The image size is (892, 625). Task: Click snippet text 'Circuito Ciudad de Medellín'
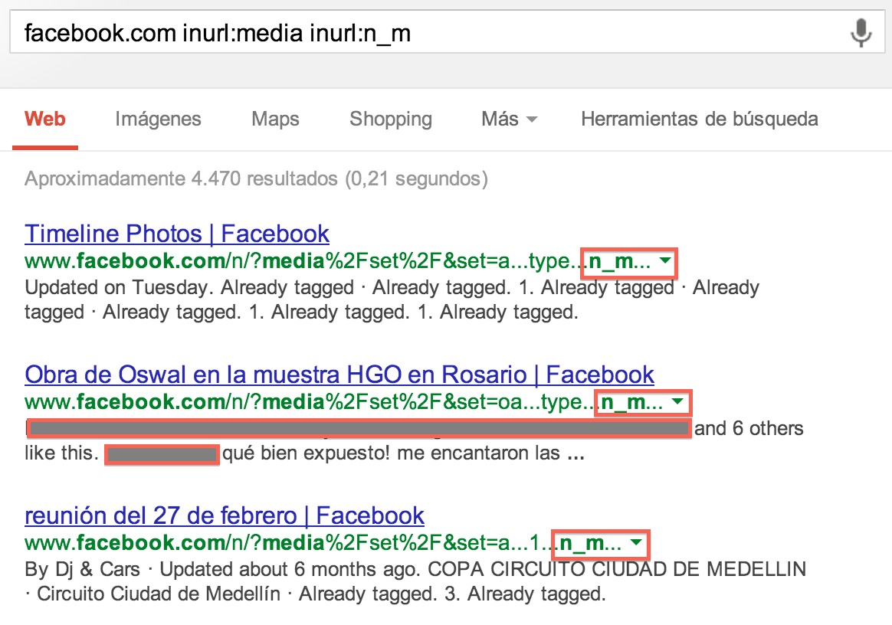click(159, 594)
